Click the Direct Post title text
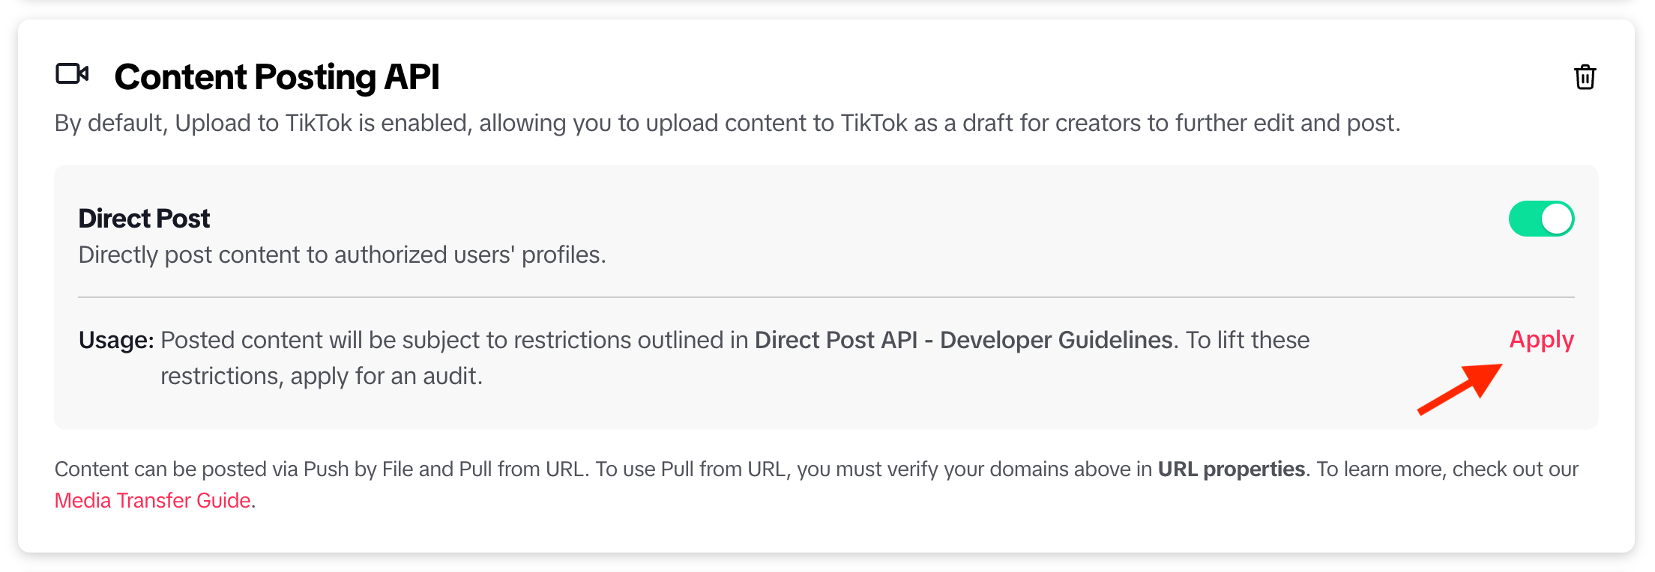Image resolution: width=1655 pixels, height=572 pixels. click(x=144, y=219)
